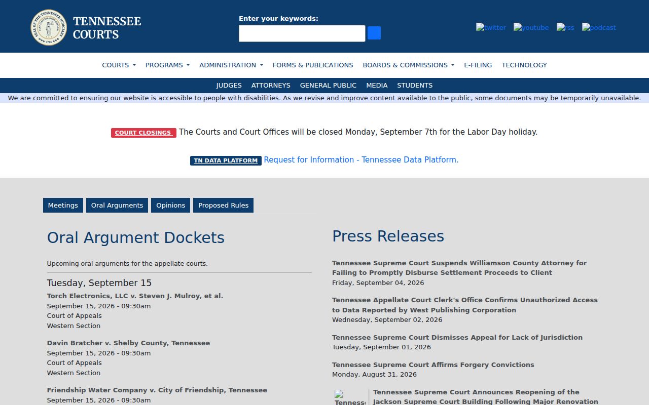Open the West Publishing unauthorized access release
Screen dimensions: 649x405
coord(465,305)
